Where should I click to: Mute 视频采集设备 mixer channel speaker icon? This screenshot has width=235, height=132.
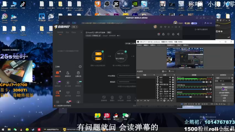207,89
